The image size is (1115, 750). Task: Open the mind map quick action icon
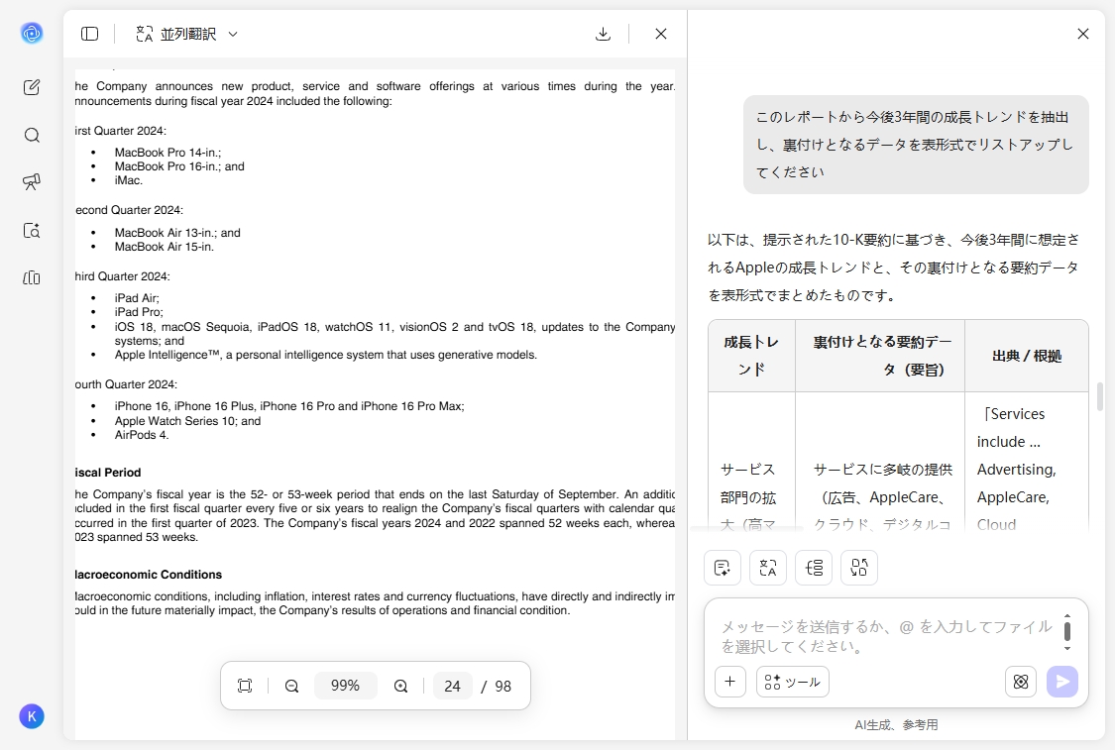(814, 568)
